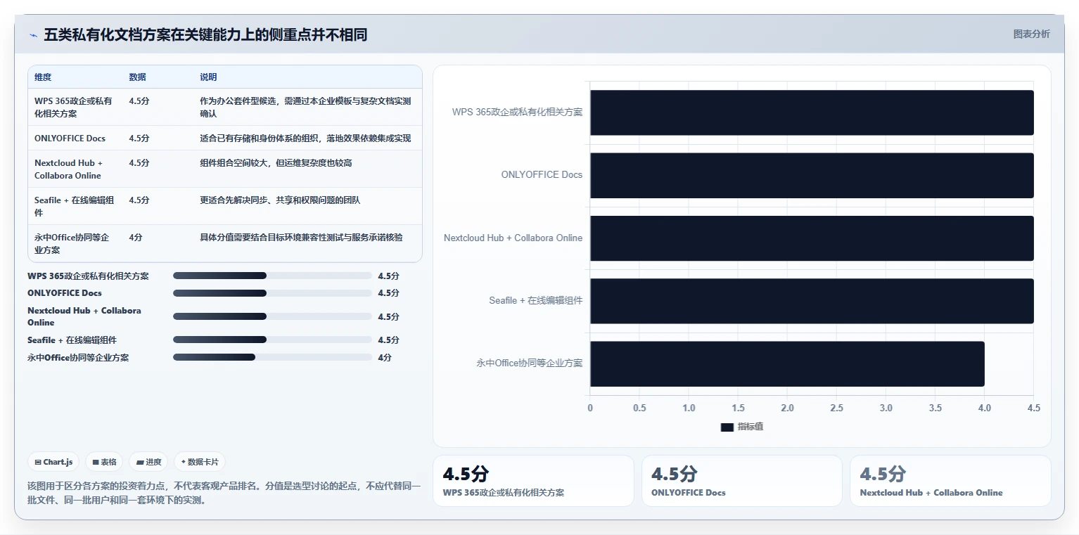
Task: Click the ONLYOFFICE Docs table cell
Action: click(x=70, y=138)
